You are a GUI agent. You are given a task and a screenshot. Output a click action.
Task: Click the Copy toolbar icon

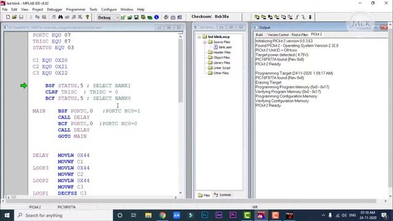point(37,17)
